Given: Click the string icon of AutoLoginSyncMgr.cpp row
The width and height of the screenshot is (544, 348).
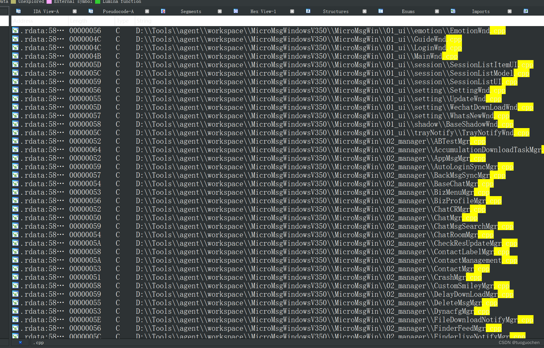Looking at the screenshot, I should [15, 167].
